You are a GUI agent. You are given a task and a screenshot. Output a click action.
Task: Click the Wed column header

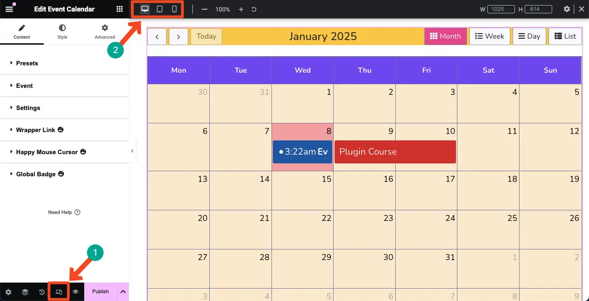pos(303,70)
